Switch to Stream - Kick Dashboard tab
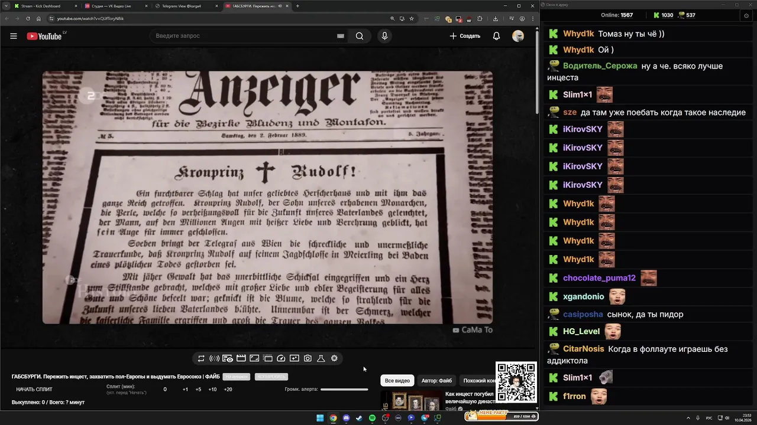The width and height of the screenshot is (757, 425). click(45, 6)
